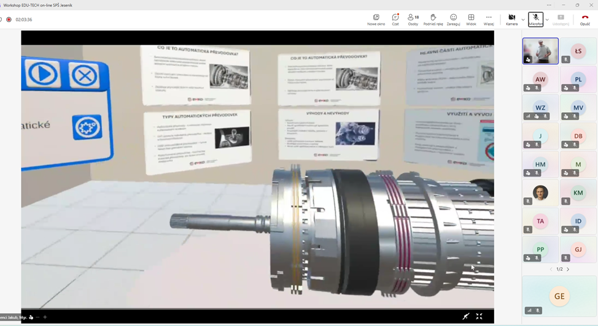Select the presenter's video thumbnail
The height and width of the screenshot is (326, 598).
coord(540,51)
